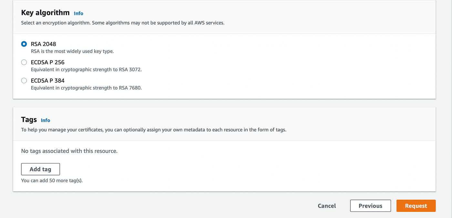Click Cancel to abort the request
452x218 pixels.
(x=327, y=206)
